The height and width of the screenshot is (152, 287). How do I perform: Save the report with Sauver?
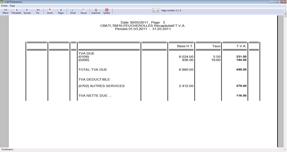coord(84,11)
